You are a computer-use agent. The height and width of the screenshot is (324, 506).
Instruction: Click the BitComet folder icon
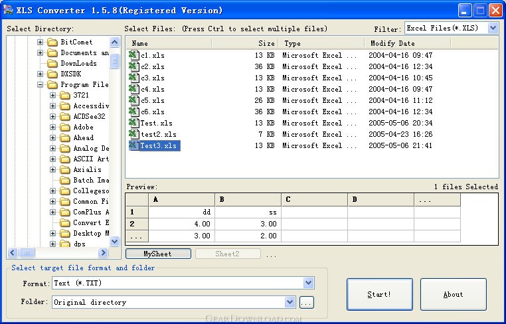pyautogui.click(x=52, y=42)
